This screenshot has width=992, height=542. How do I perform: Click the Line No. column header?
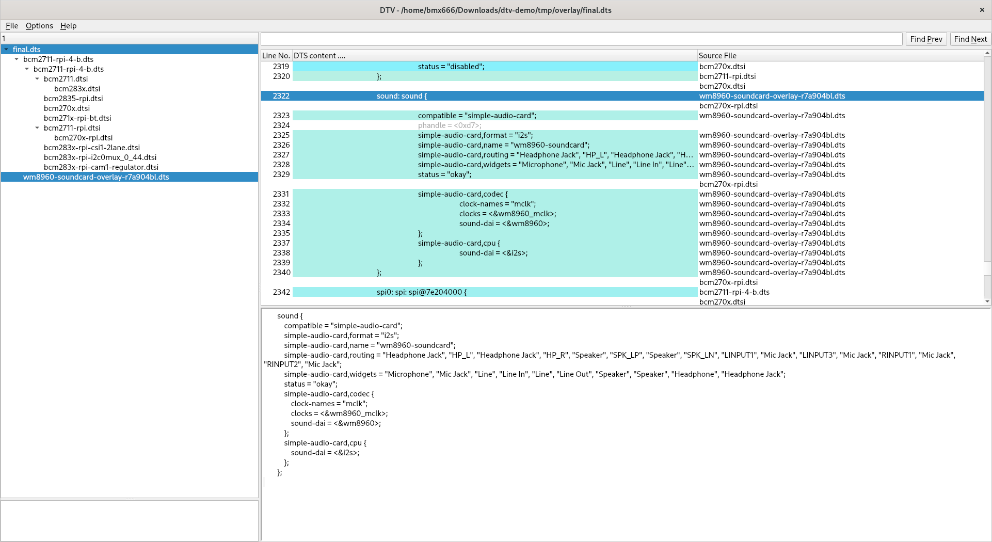click(276, 56)
